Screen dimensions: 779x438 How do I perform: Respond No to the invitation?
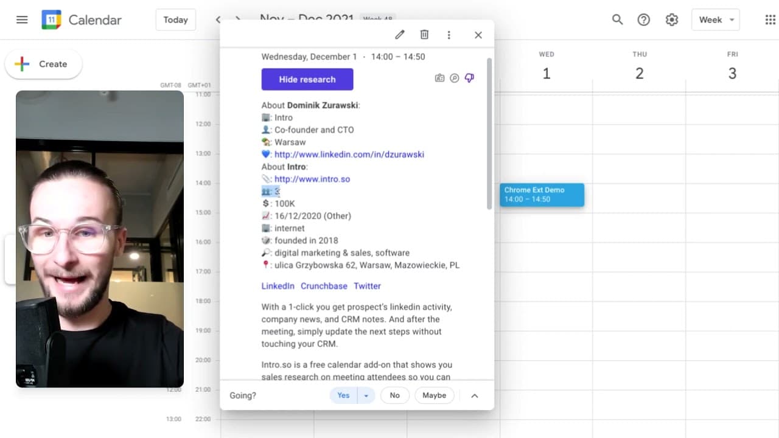click(394, 395)
